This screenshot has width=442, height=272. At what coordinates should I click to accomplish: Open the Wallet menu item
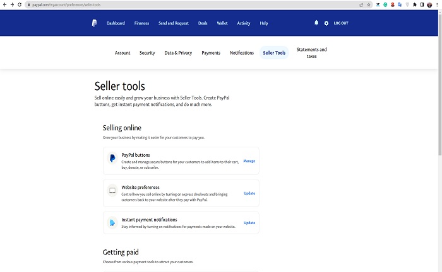(222, 23)
